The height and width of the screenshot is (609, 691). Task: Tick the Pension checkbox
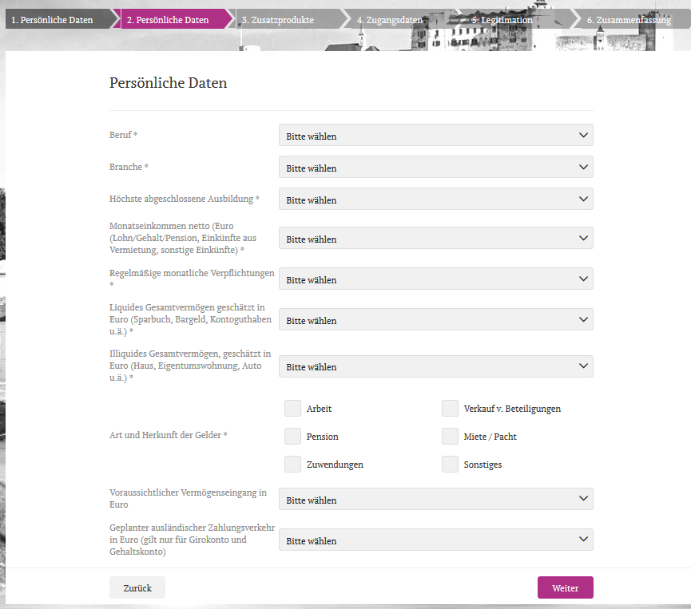click(x=293, y=437)
